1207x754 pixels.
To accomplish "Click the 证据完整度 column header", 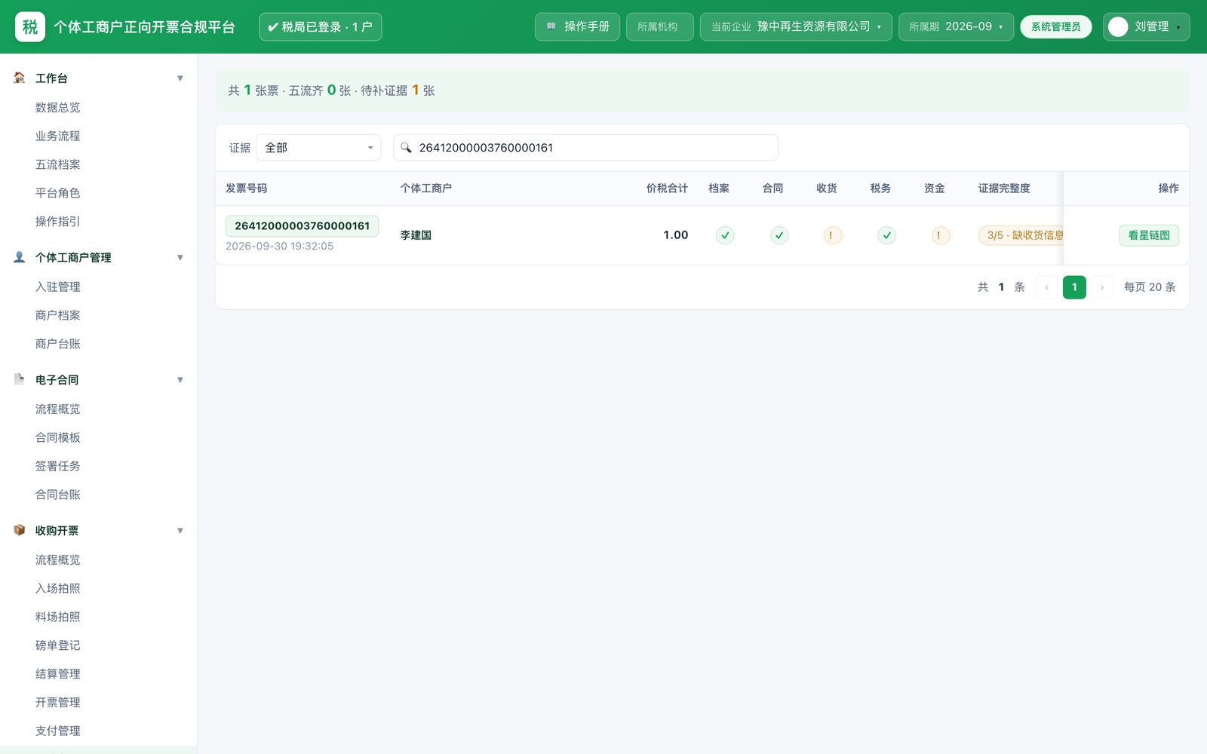I will [1004, 188].
